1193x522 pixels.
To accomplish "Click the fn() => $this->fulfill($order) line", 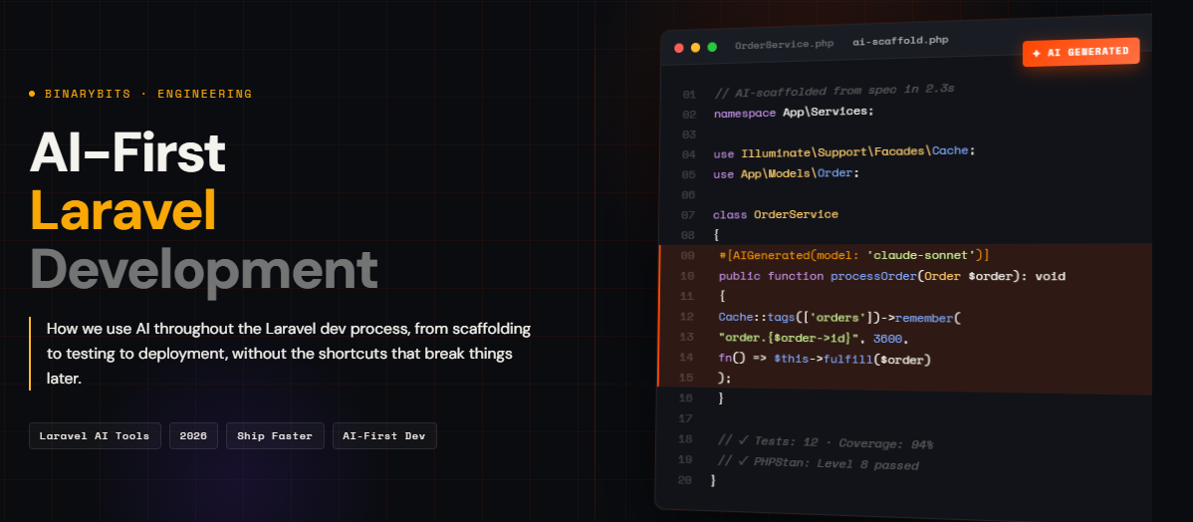I will click(x=825, y=358).
